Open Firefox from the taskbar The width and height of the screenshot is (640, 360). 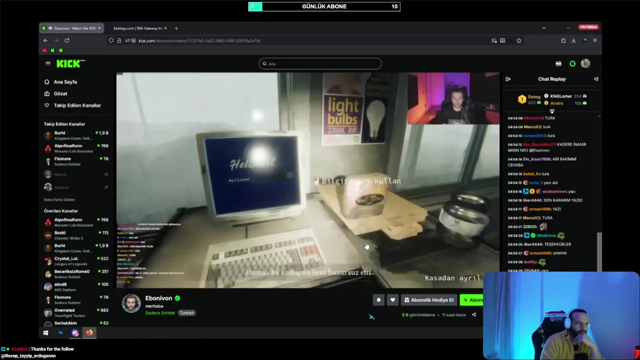click(89, 332)
